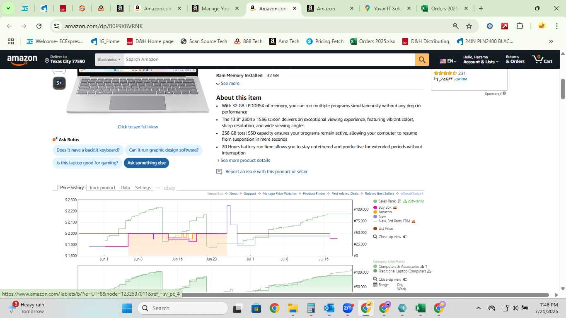Open Keepa Settings tab
The image size is (566, 318).
143,188
